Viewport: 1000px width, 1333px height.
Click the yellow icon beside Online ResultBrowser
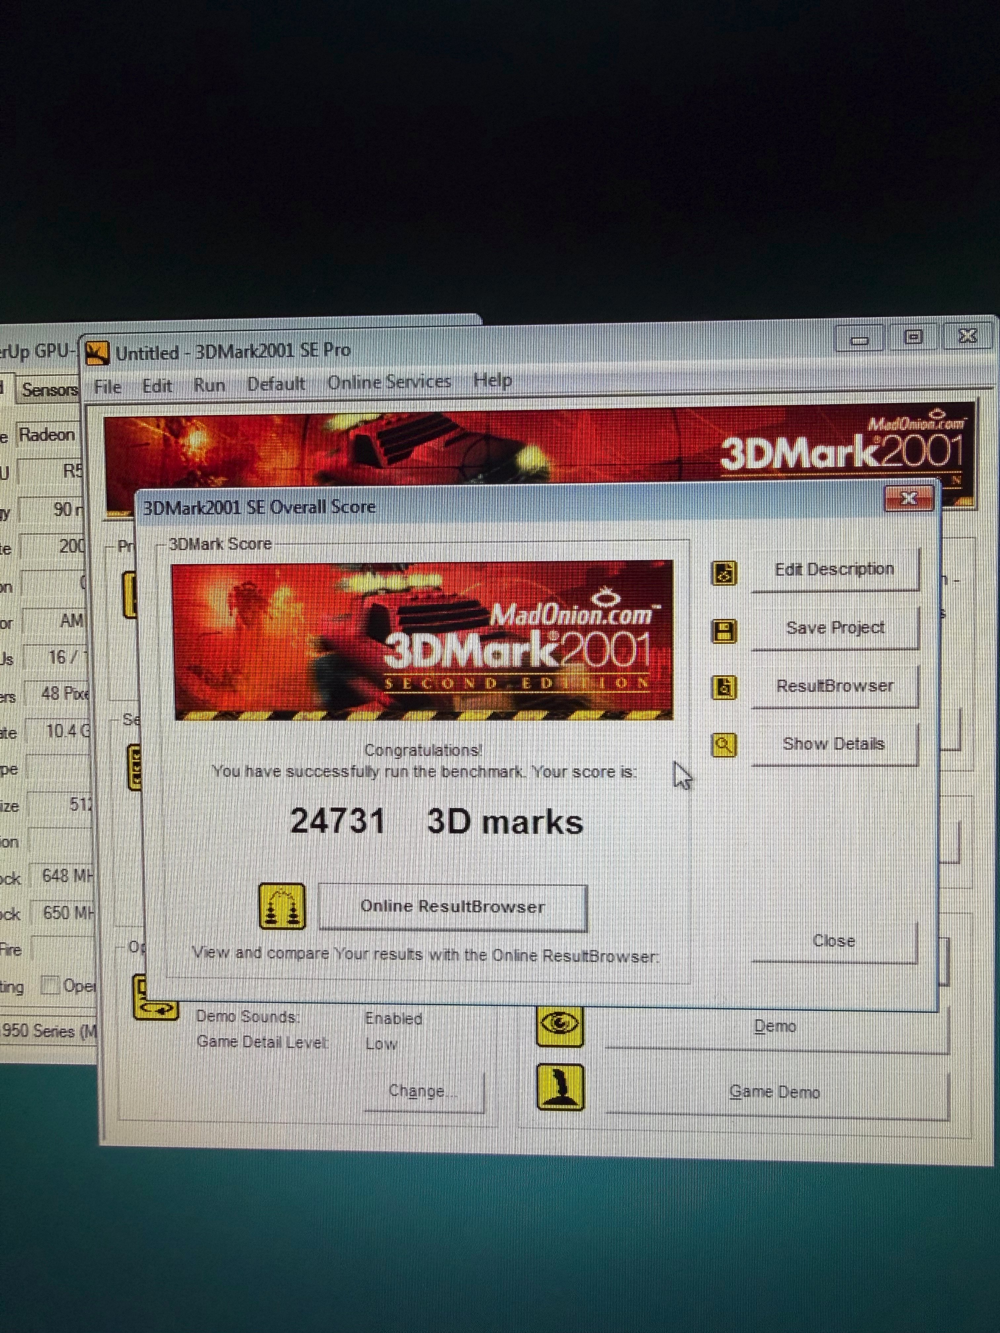coord(281,907)
